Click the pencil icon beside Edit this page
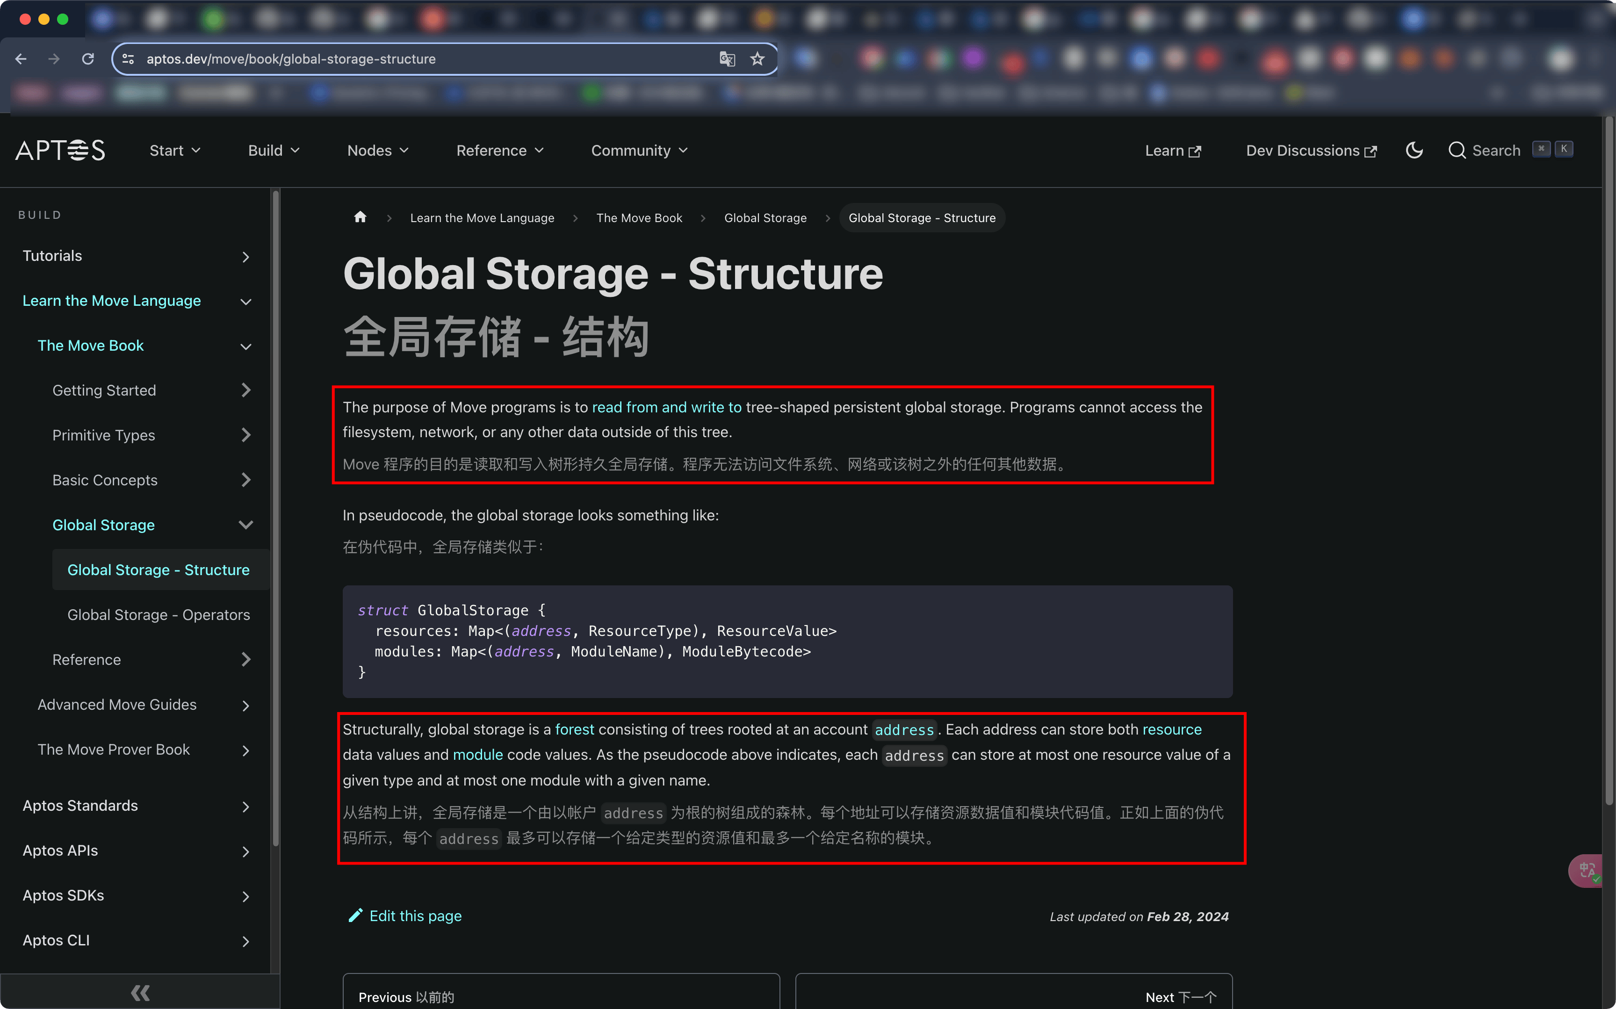Screen dimensions: 1616x1009 point(355,915)
